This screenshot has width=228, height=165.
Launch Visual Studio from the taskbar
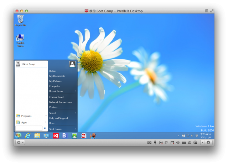point(56,136)
